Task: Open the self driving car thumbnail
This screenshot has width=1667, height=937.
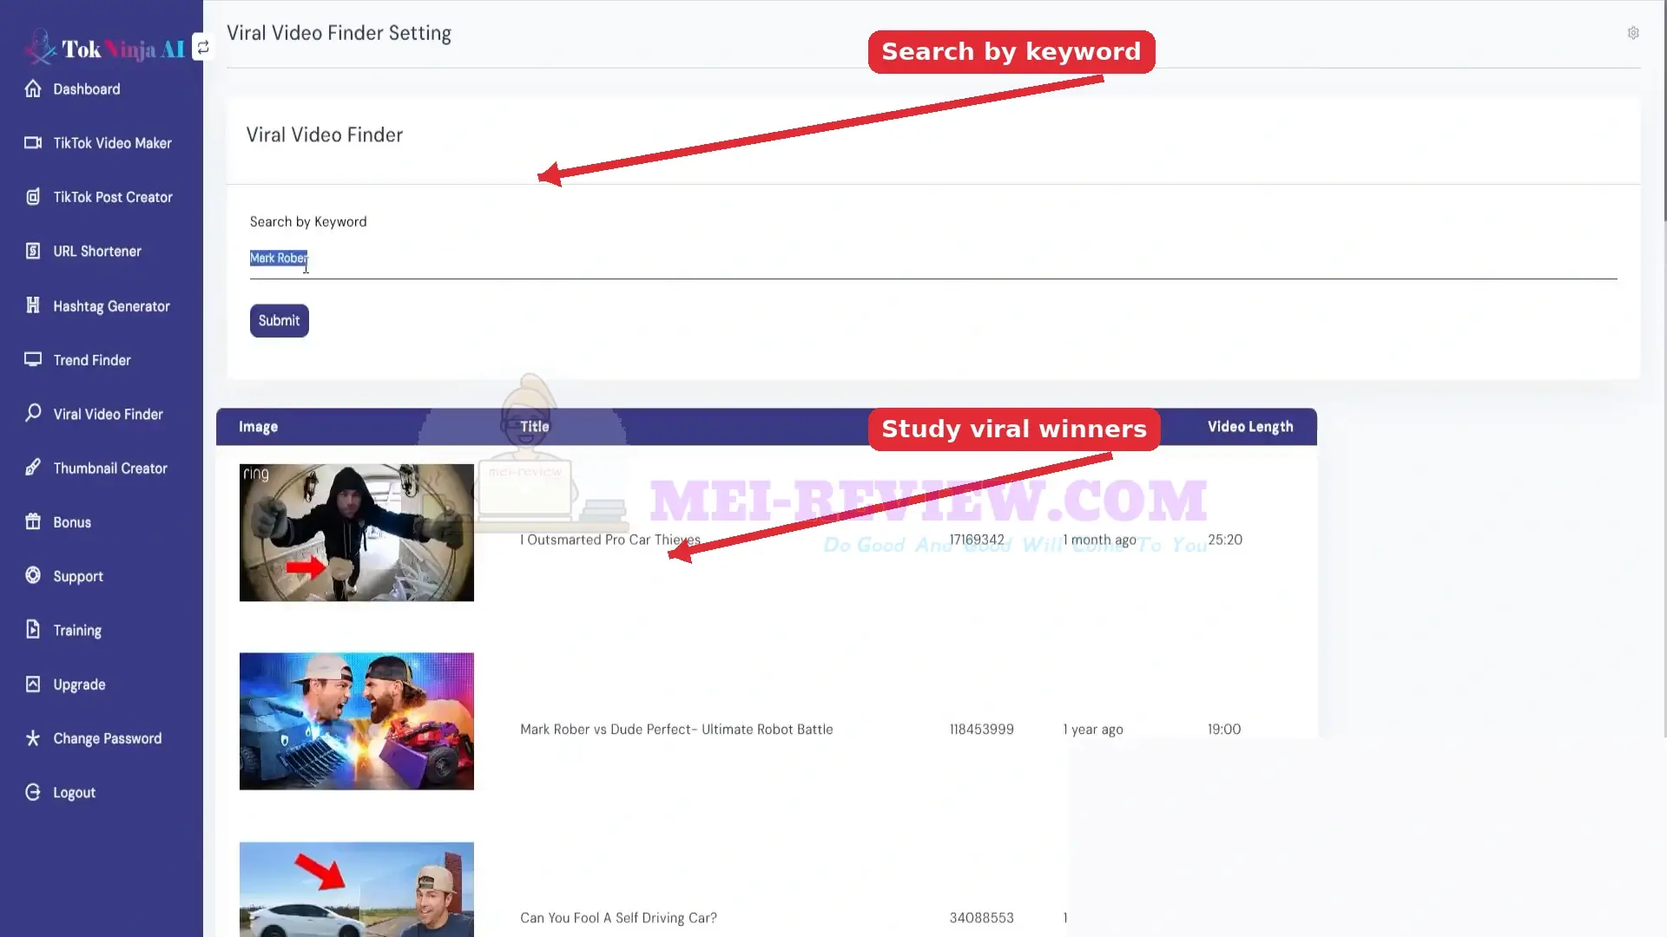Action: pos(357,889)
